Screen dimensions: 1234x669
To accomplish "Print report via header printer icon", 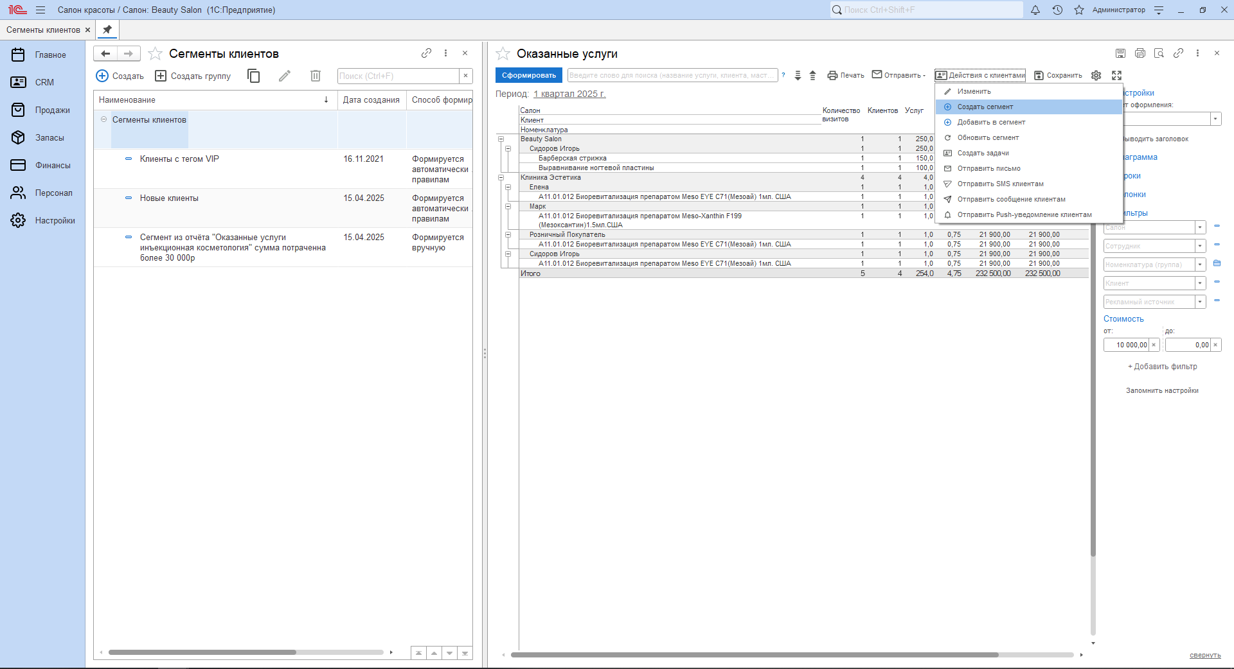I will click(x=1140, y=53).
